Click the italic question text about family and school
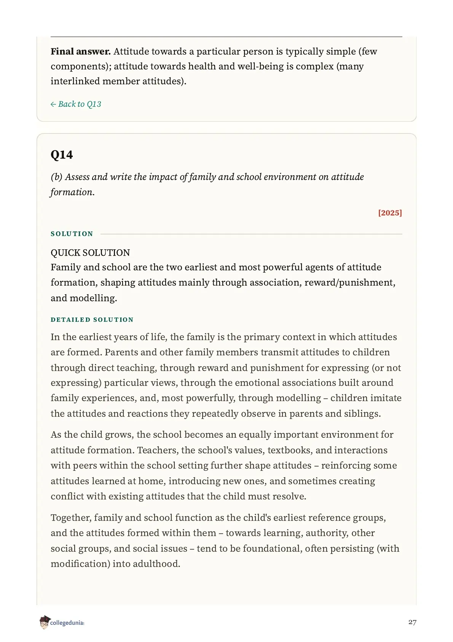Viewport: 453px width, 642px height. click(x=207, y=185)
